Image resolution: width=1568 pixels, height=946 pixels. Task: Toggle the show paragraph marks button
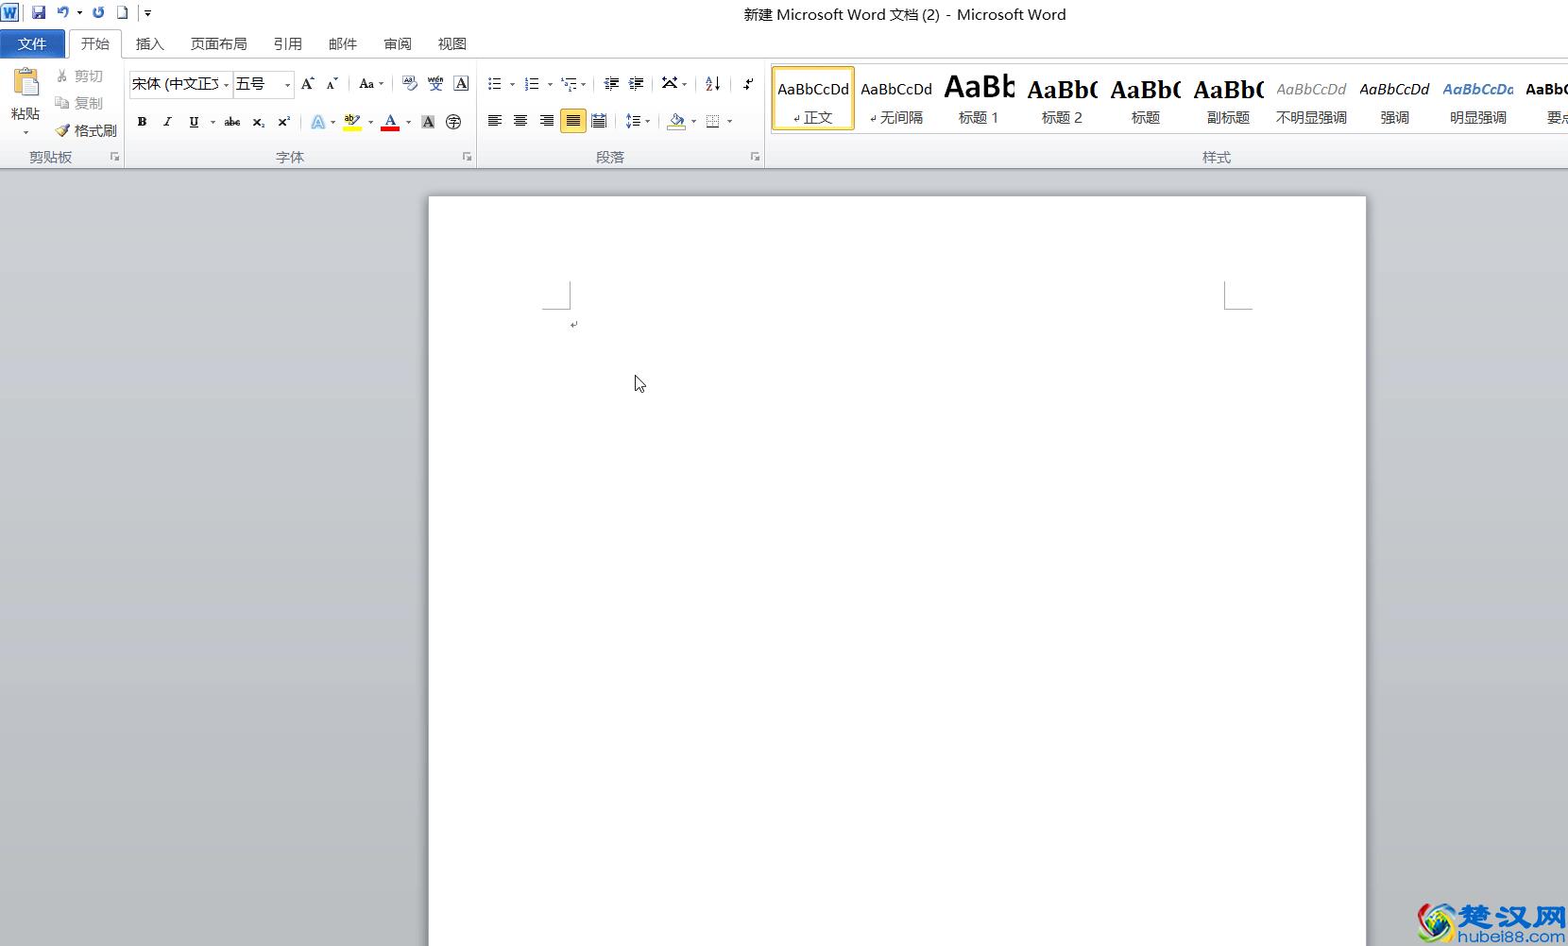tap(748, 84)
